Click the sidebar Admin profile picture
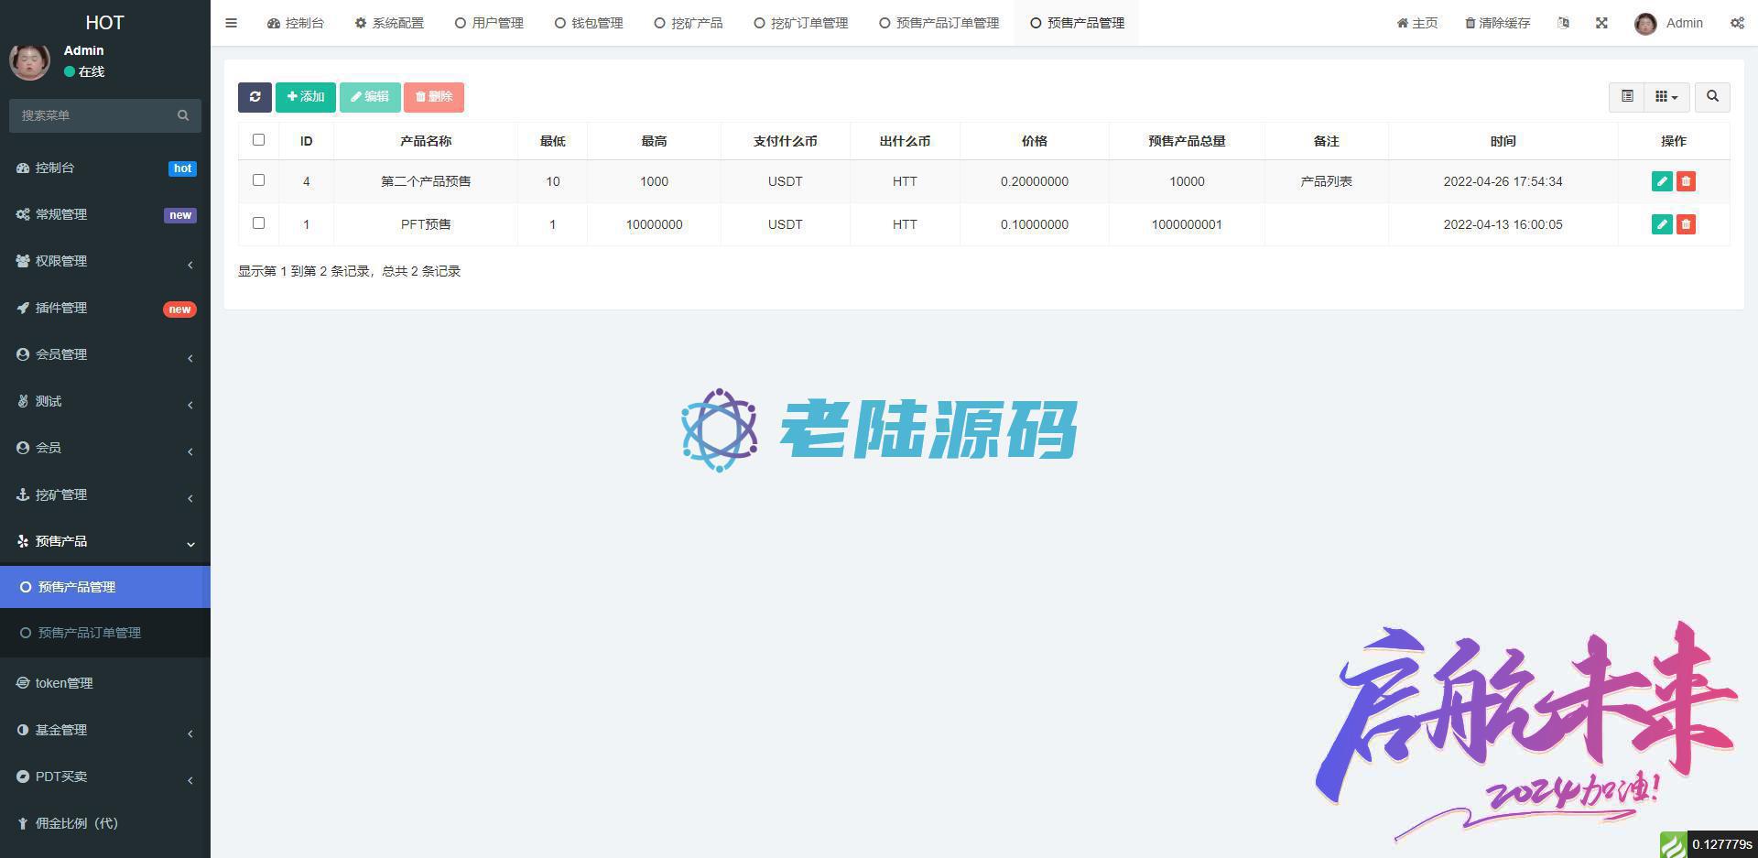Image resolution: width=1758 pixels, height=858 pixels. click(x=29, y=60)
